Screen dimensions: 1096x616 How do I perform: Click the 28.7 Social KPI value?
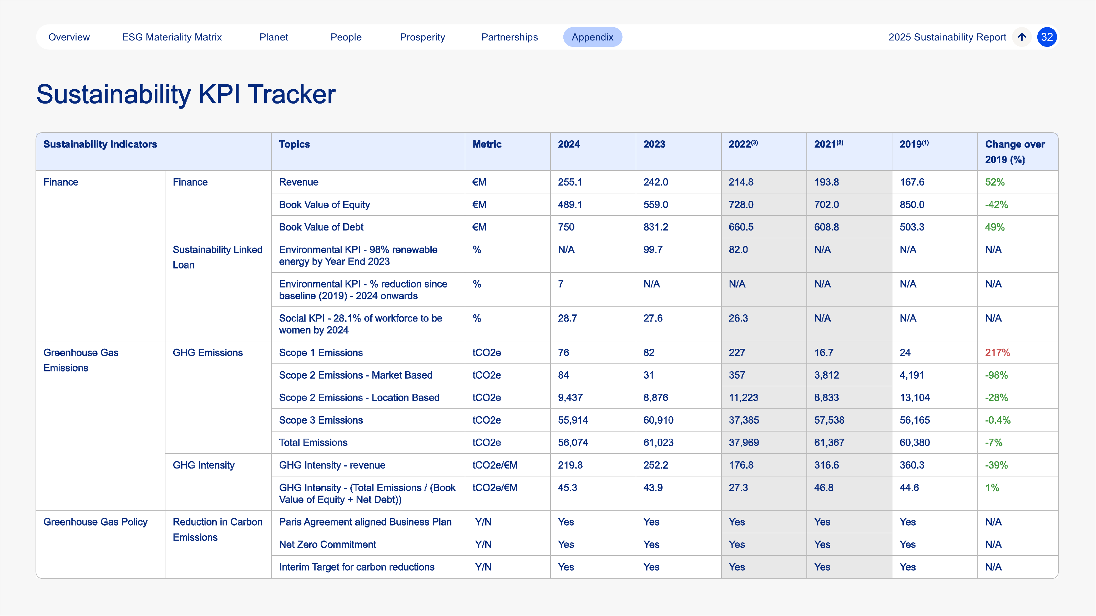point(567,318)
